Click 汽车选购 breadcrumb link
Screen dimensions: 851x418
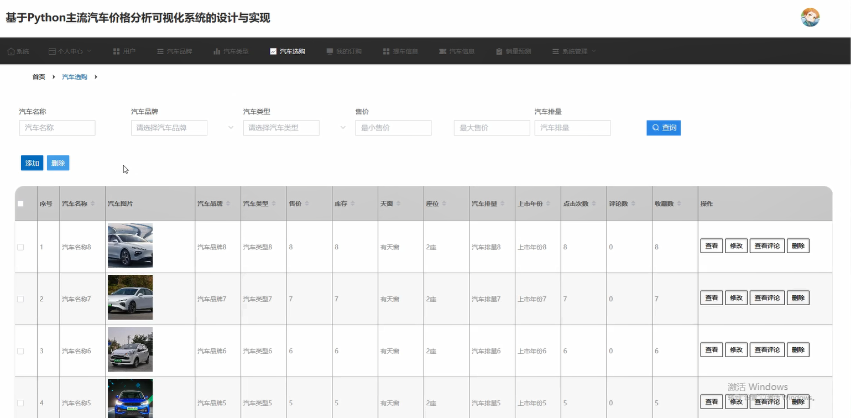[x=75, y=77]
